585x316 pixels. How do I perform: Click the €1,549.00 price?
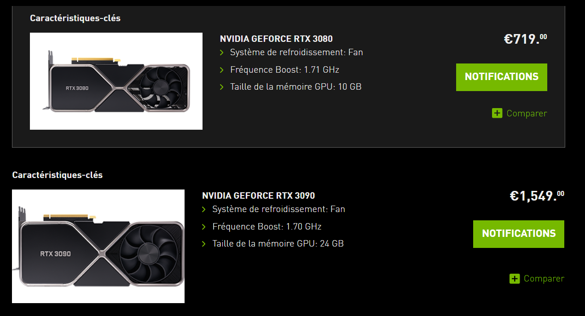tap(537, 196)
